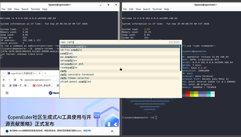Open the Baidu bookmark
Image resolution: width=241 pixels, height=137 pixels.
tap(19, 85)
